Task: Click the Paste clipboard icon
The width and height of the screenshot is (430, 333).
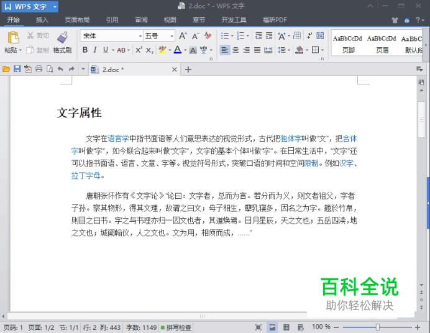Action: point(13,38)
